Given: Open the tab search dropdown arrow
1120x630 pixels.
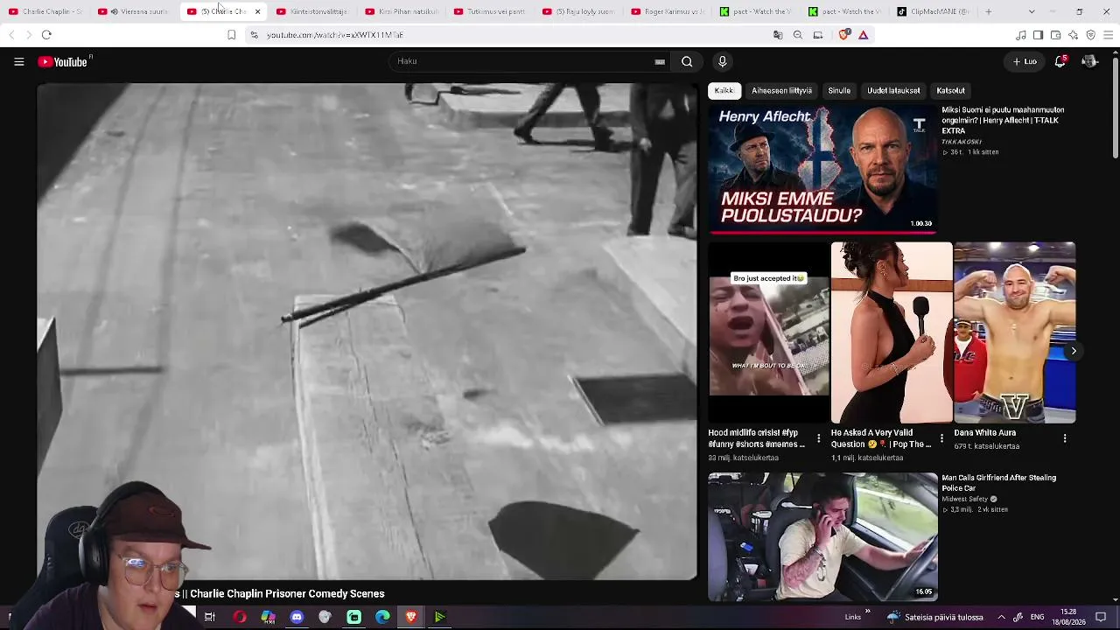Looking at the screenshot, I should pyautogui.click(x=1032, y=11).
